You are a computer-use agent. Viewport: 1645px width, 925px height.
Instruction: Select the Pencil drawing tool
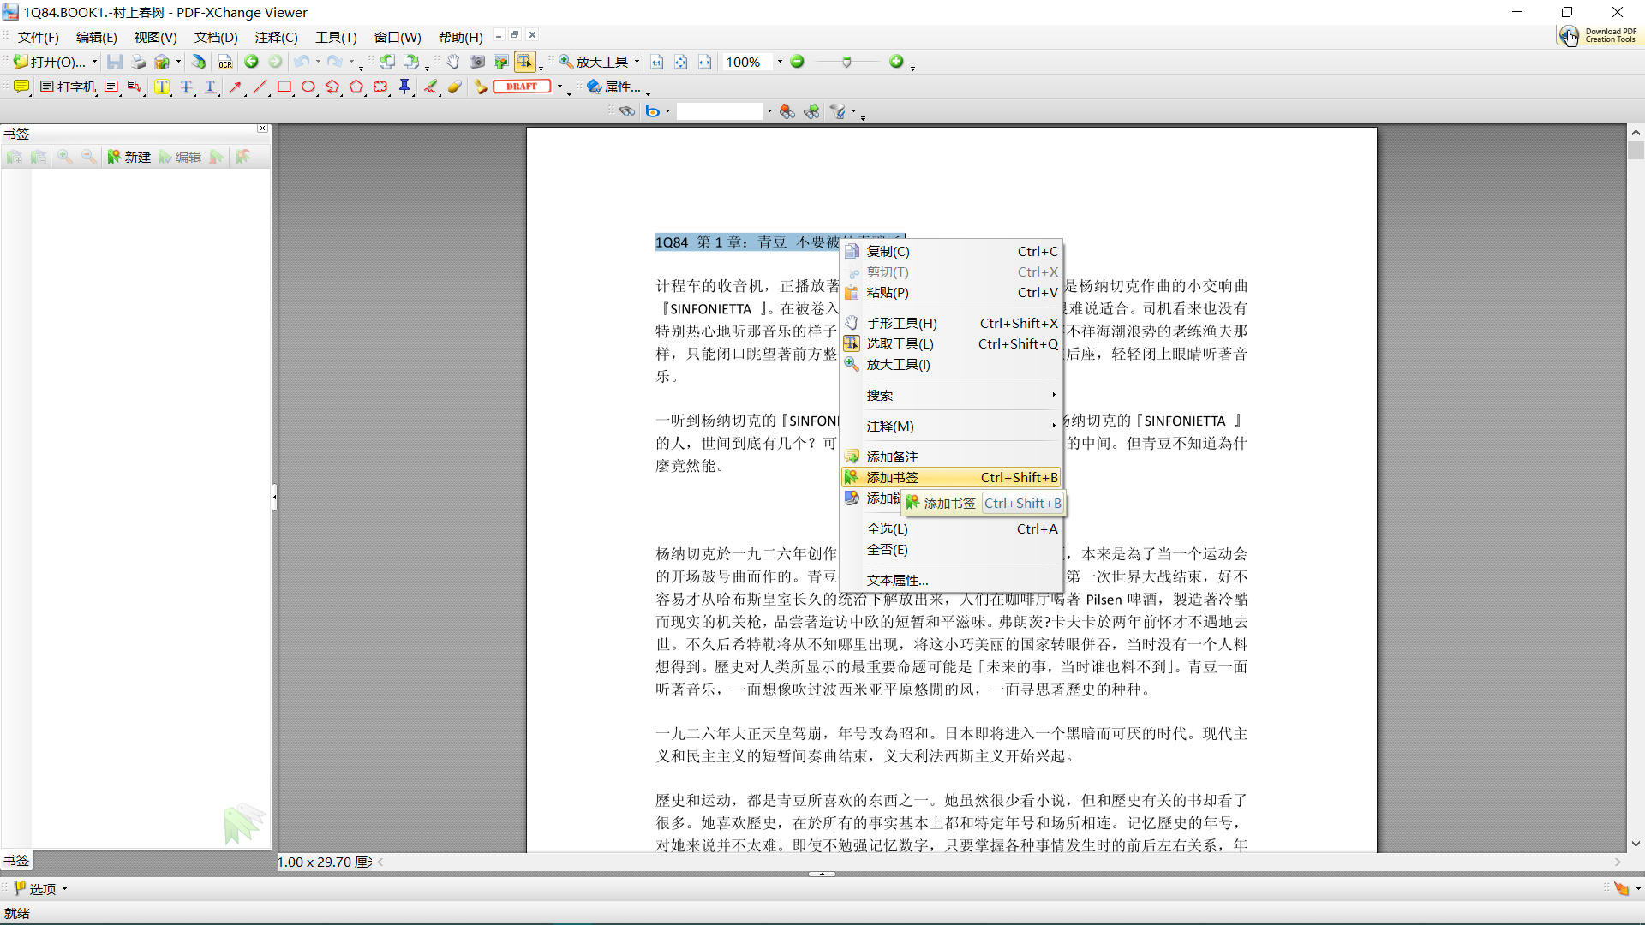point(430,87)
